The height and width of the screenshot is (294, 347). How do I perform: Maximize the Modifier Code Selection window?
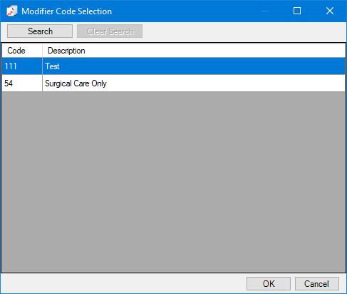[297, 11]
